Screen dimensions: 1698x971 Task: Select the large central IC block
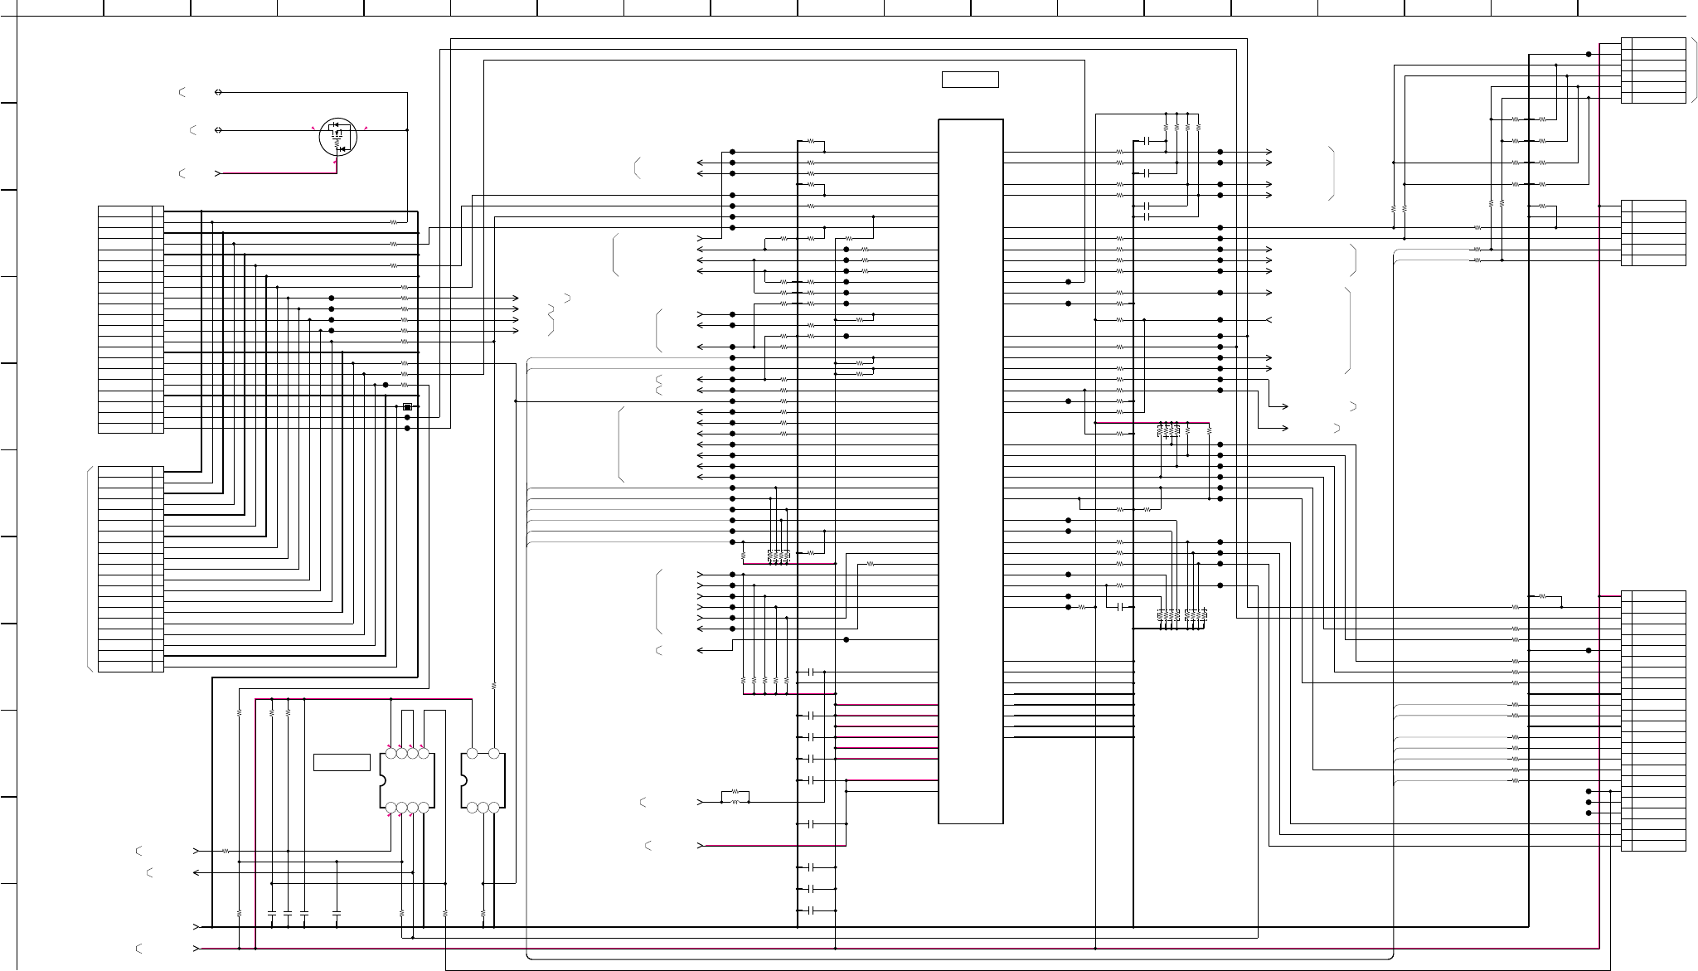coord(971,471)
